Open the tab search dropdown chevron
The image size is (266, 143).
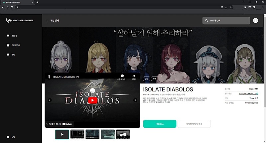244,2
